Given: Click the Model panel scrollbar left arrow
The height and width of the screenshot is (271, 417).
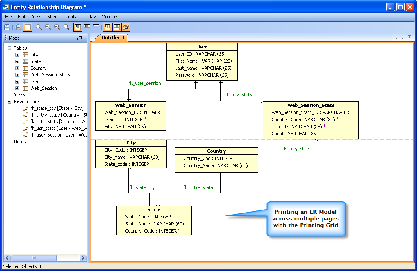Looking at the screenshot, I should (7, 258).
